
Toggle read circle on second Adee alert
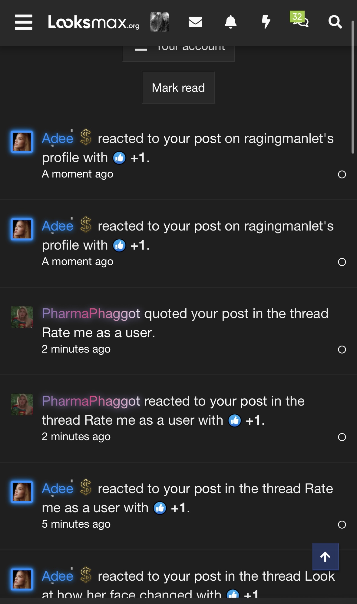[342, 262]
